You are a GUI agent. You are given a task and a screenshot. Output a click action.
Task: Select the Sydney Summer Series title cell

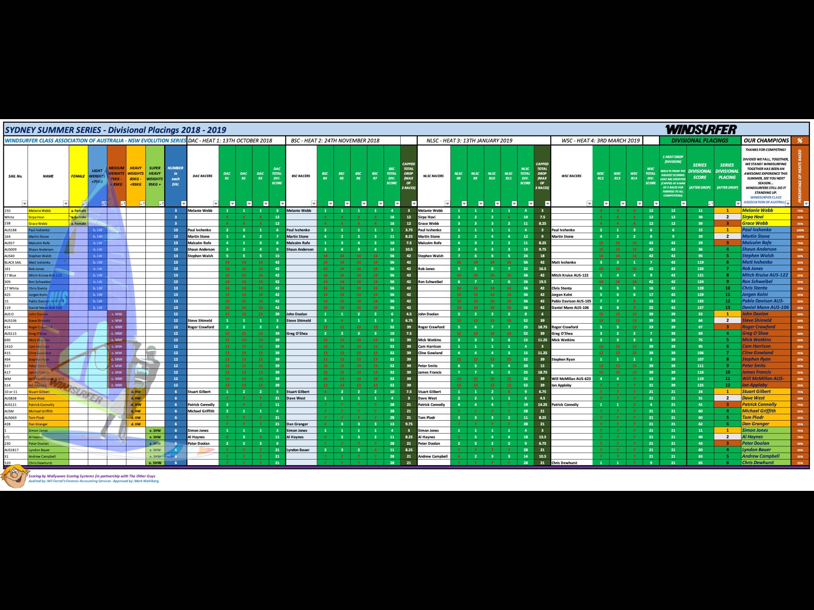(115, 130)
